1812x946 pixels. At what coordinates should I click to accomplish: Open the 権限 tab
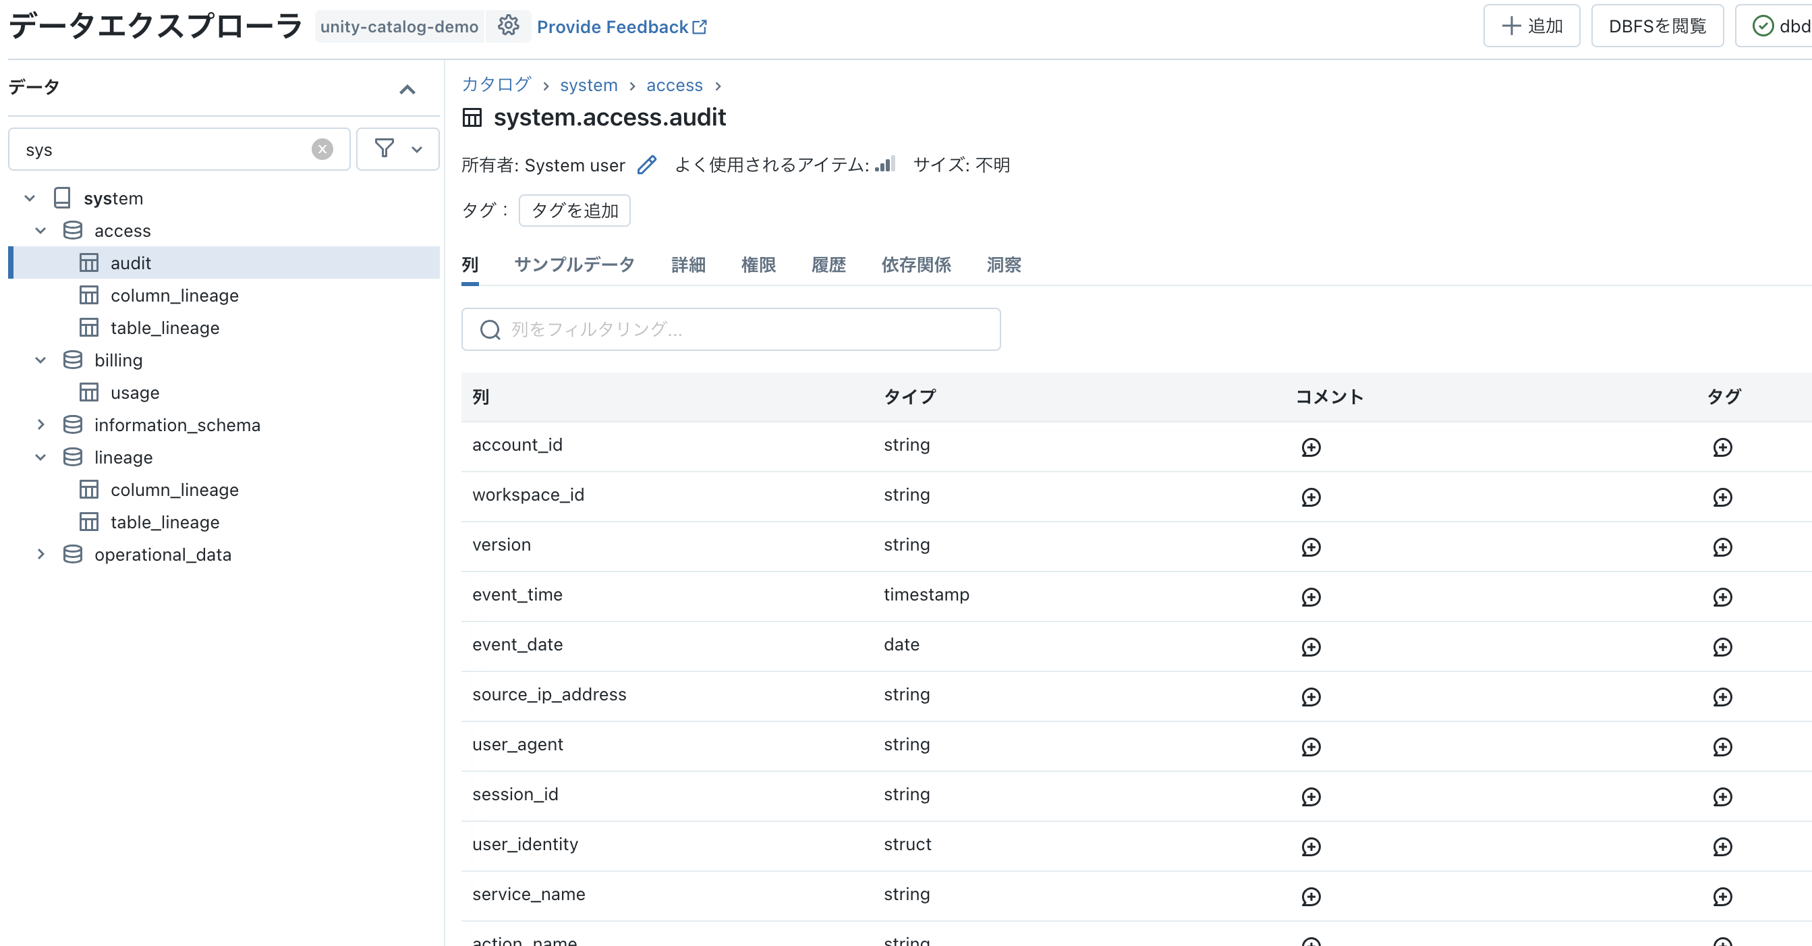tap(758, 265)
